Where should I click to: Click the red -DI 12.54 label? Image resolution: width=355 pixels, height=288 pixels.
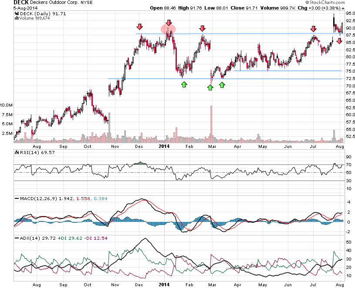click(96, 238)
